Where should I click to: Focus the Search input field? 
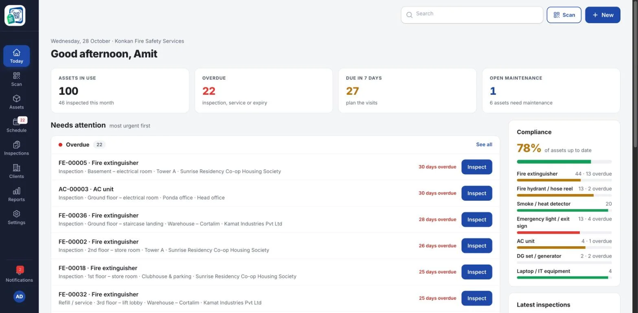(x=472, y=15)
